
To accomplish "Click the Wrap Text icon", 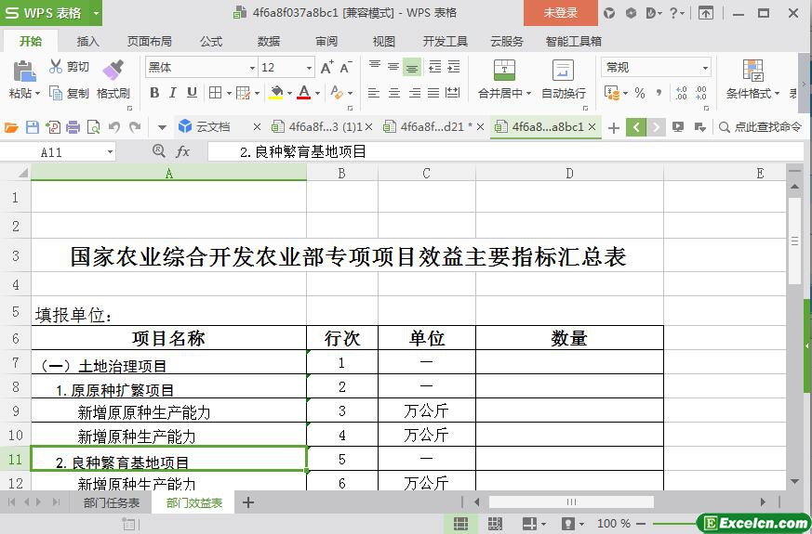I will 563,71.
